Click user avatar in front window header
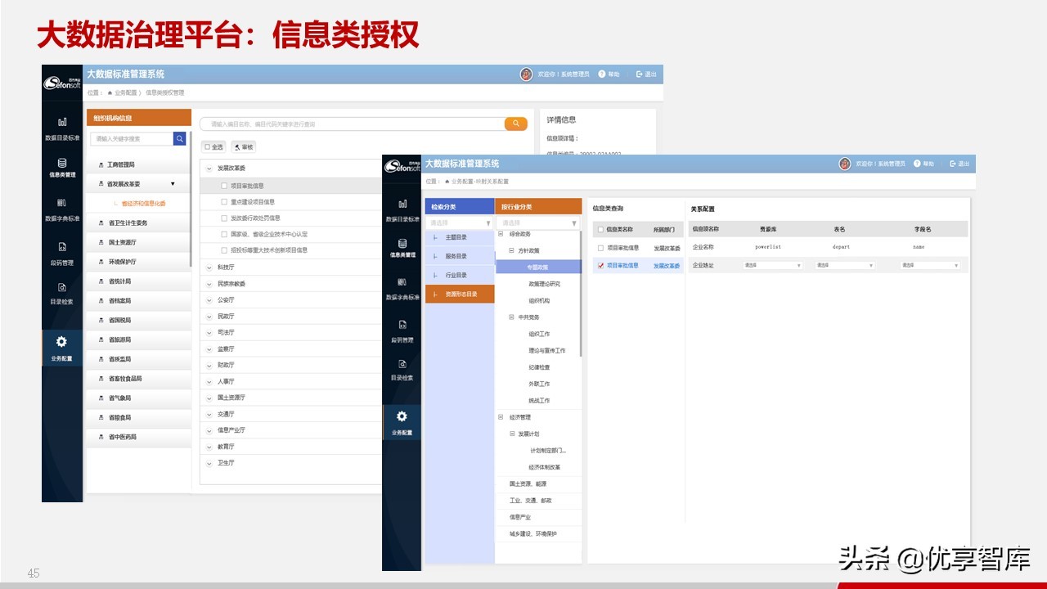The width and height of the screenshot is (1047, 589). (x=845, y=164)
